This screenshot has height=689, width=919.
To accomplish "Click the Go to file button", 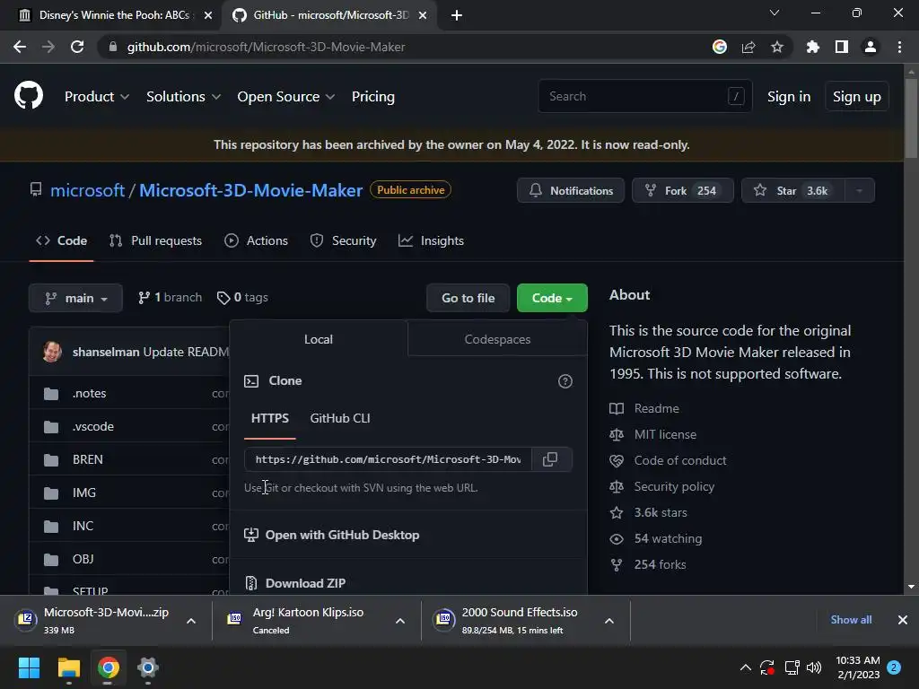I will tap(468, 298).
